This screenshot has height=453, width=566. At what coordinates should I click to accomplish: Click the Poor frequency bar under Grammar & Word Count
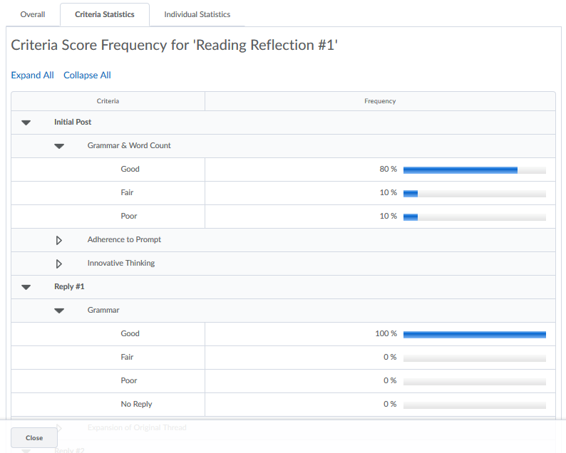tap(474, 217)
